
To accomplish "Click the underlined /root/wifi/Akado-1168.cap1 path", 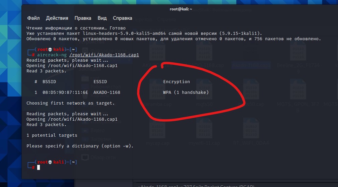I will pyautogui.click(x=104, y=55).
